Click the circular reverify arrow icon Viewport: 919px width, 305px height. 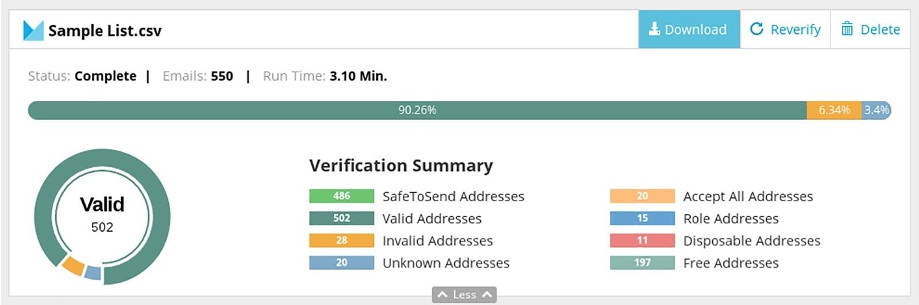pos(756,29)
